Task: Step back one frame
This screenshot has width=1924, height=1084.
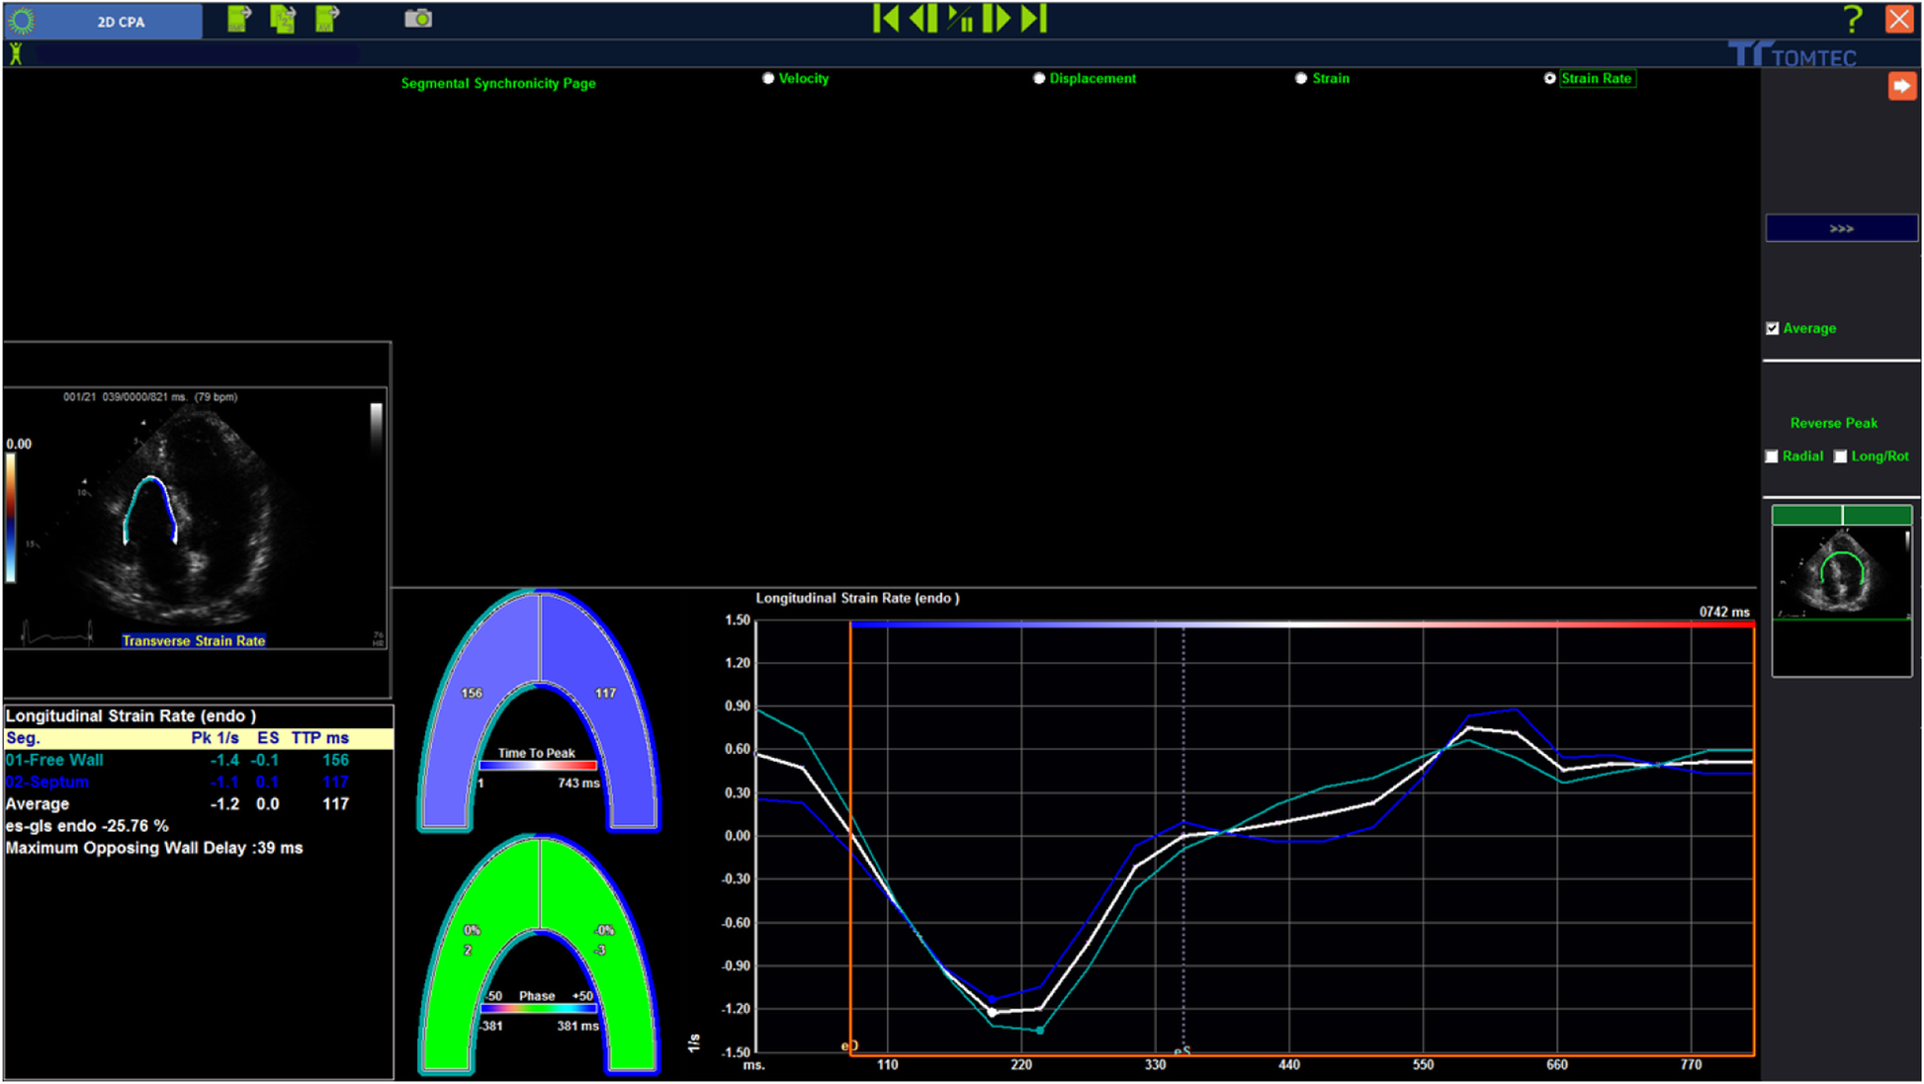Action: click(x=922, y=19)
